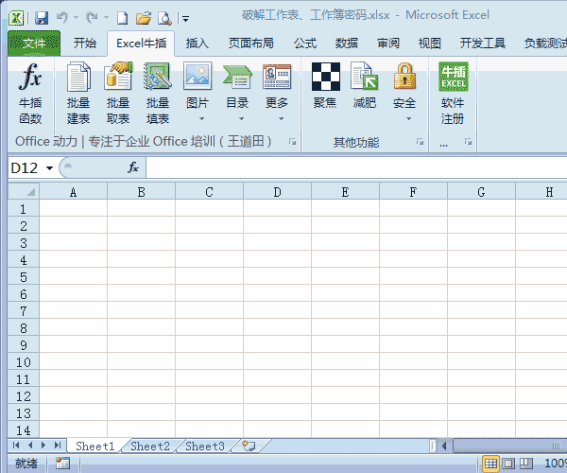Insert a new worksheet tab icon
The image size is (567, 473).
tap(249, 446)
